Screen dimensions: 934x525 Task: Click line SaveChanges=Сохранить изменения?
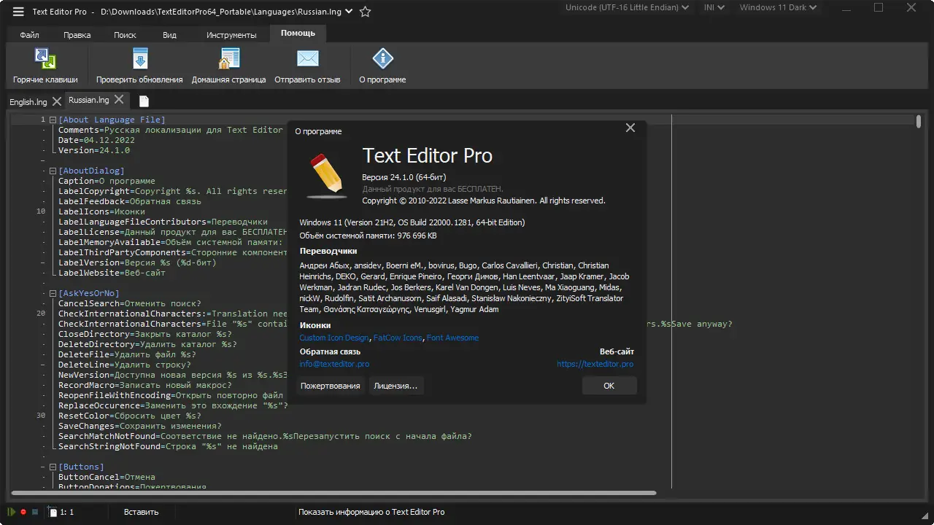pyautogui.click(x=140, y=426)
